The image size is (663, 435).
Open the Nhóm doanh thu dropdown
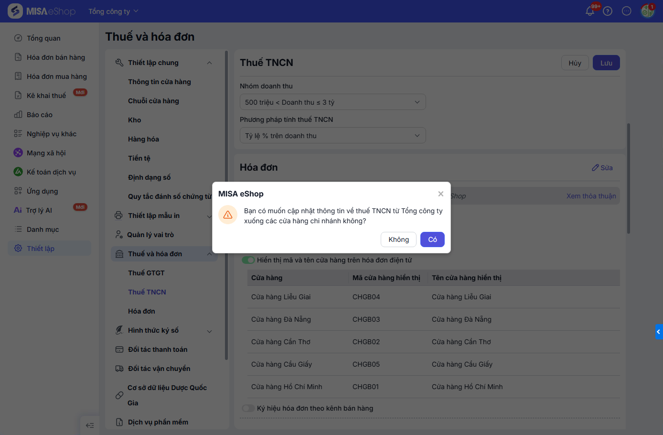(x=332, y=102)
